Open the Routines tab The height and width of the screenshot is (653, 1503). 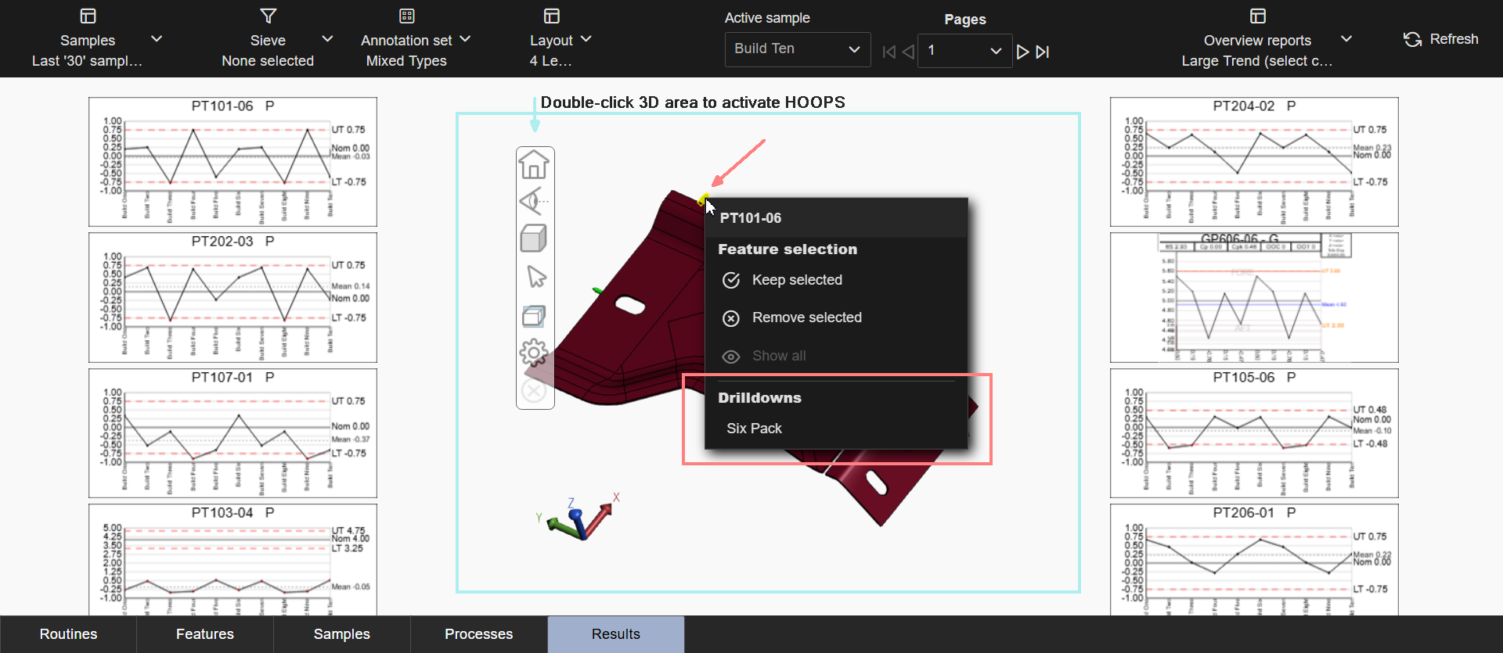pos(69,634)
